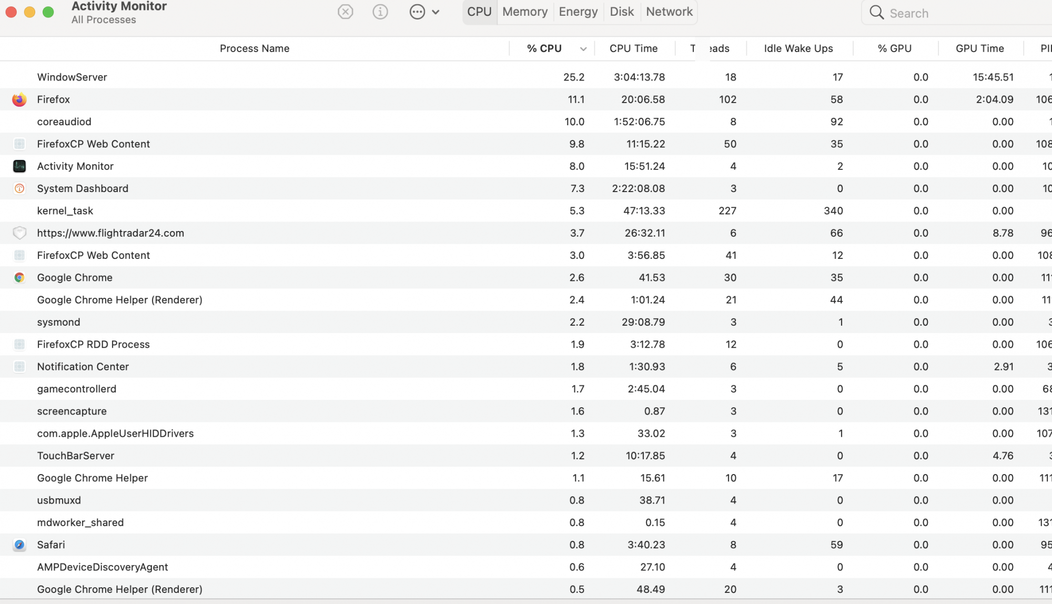Click the % CPU column dropdown arrow
The image size is (1052, 604).
583,48
